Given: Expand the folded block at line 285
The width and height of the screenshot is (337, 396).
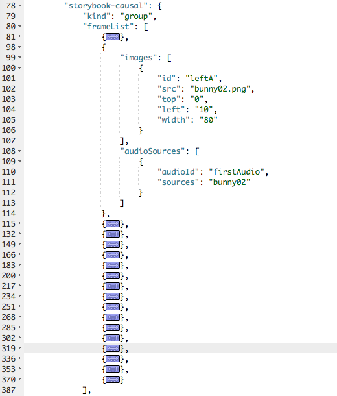Looking at the screenshot, I should coord(19,327).
